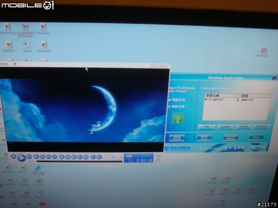The height and width of the screenshot is (208, 278).
Task: Select the first PC audio radio option
Action: [x=169, y=100]
